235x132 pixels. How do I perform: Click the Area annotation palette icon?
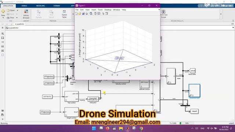(x=3, y=55)
